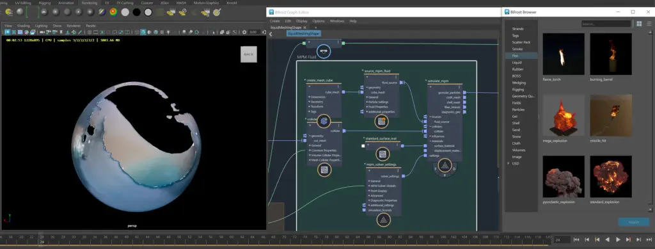Toggle the first select-camera viewport icon
This screenshot has width=655, height=249.
[8, 32]
